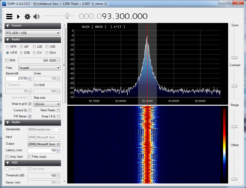Select AM demodulation mode
The width and height of the screenshot is (246, 188).
click(21, 47)
